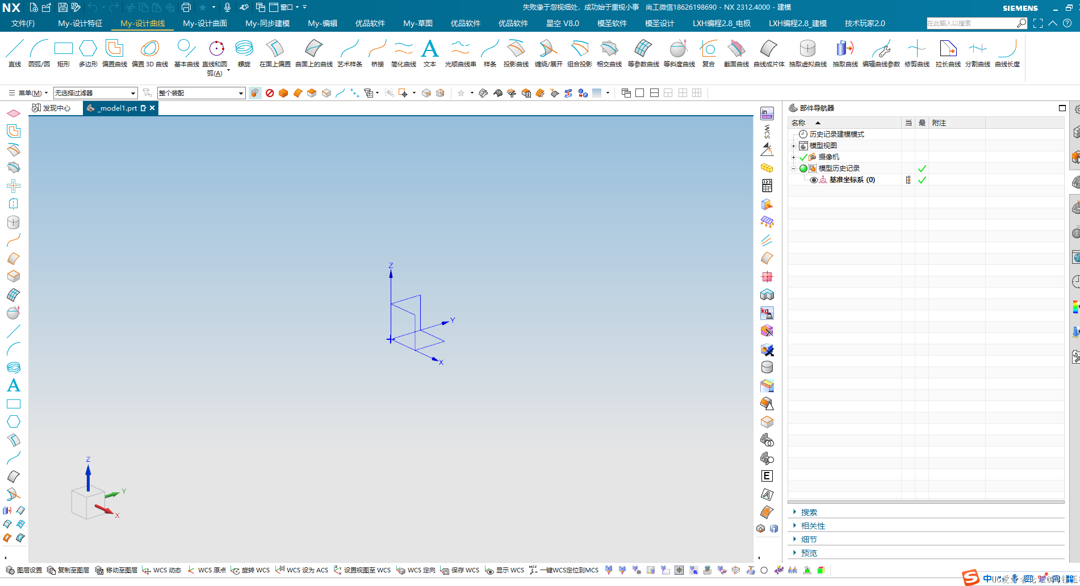Screen dimensions: 1080x586
Task: Close the _model1.prt document tab
Action: tap(152, 108)
